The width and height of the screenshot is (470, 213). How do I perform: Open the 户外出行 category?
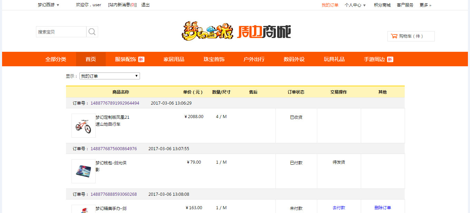254,59
